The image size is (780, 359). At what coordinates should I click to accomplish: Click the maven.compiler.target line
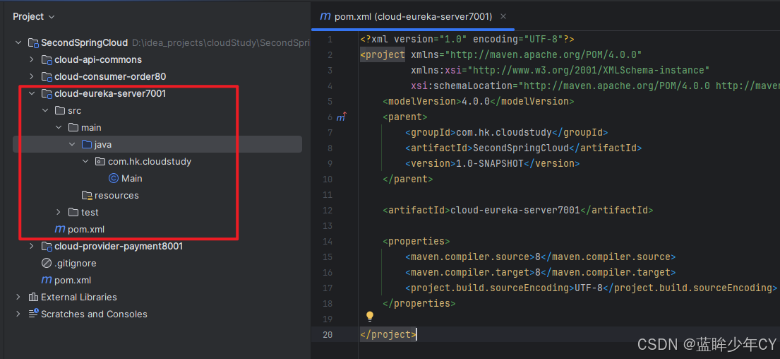tap(540, 272)
